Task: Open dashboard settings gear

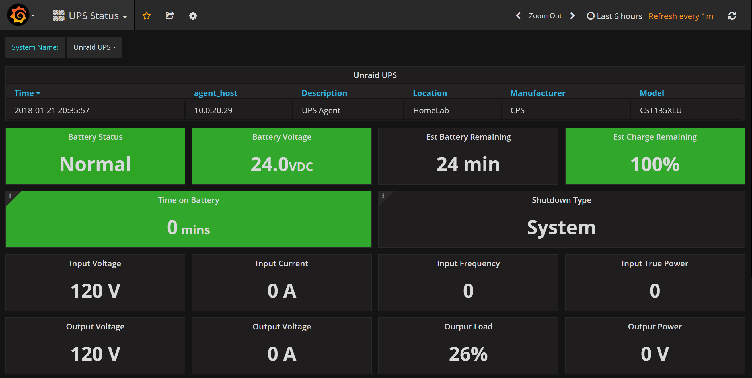Action: (193, 16)
